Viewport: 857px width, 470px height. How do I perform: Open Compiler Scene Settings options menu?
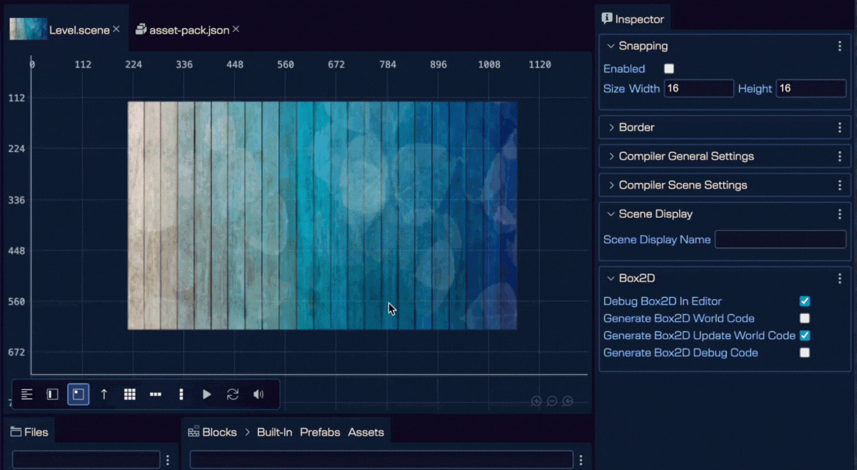pos(840,186)
